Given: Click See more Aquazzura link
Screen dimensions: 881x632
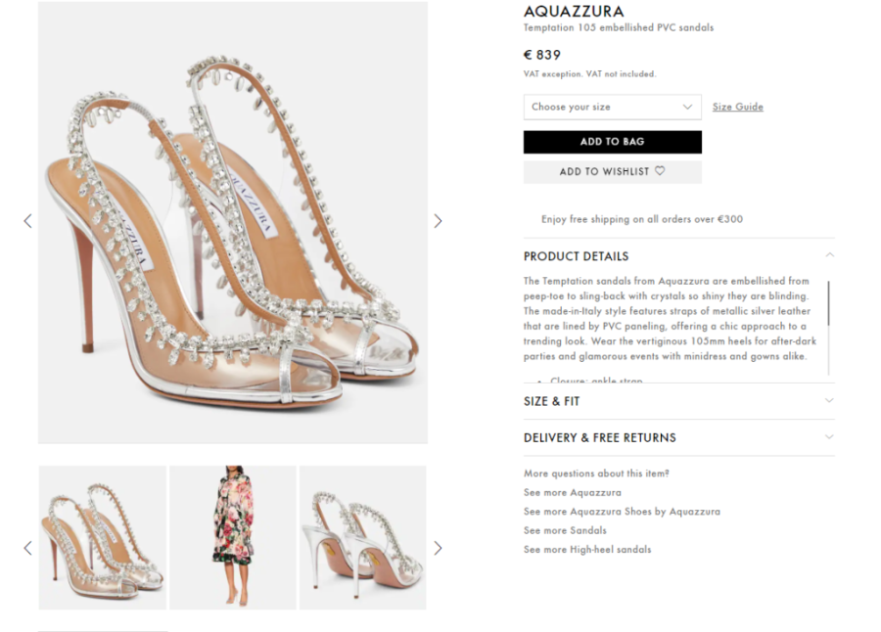Looking at the screenshot, I should point(572,492).
